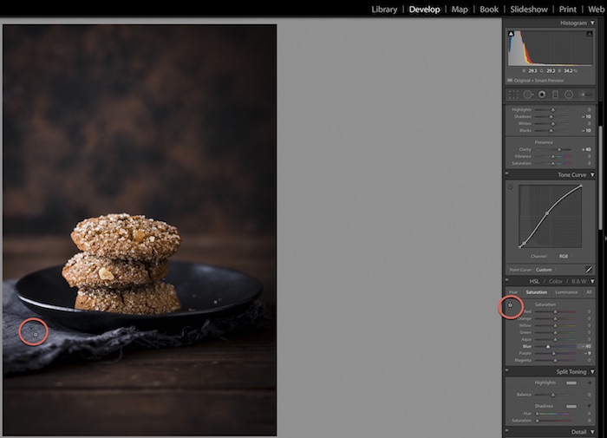The width and height of the screenshot is (607, 438).
Task: Click the middle control point on tone curve
Action: [547, 213]
